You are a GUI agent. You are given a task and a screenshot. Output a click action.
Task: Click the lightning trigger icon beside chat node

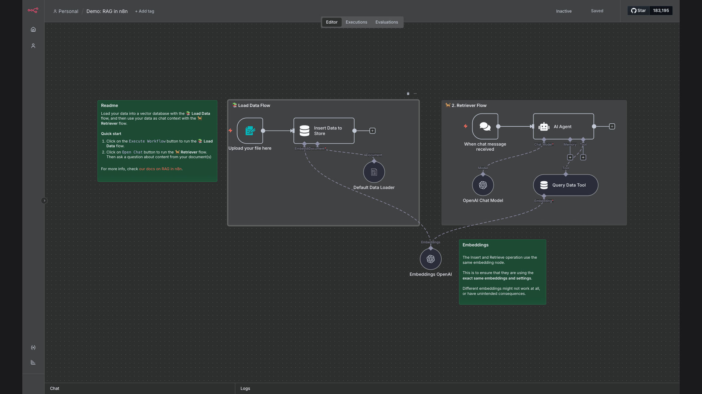click(x=465, y=126)
